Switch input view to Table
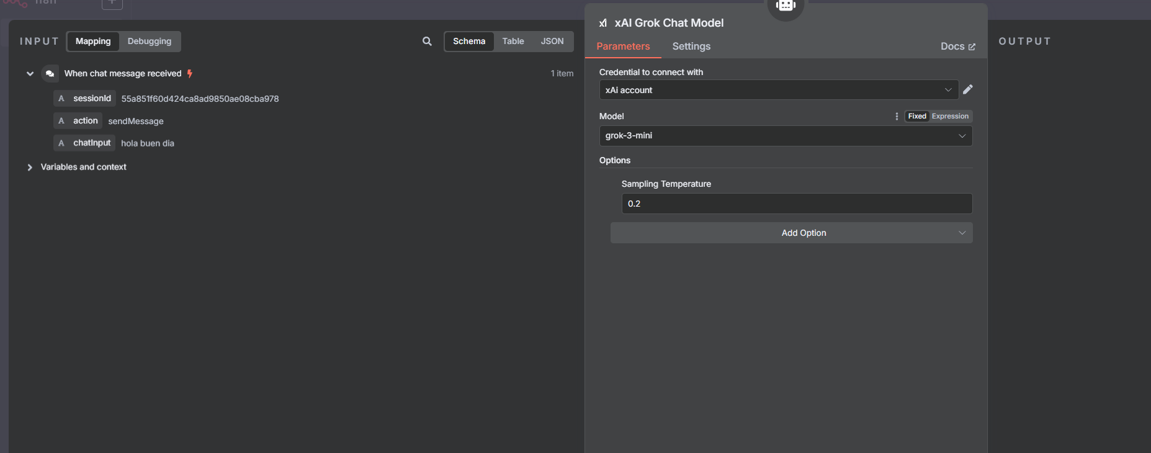Viewport: 1151px width, 453px height. point(513,41)
